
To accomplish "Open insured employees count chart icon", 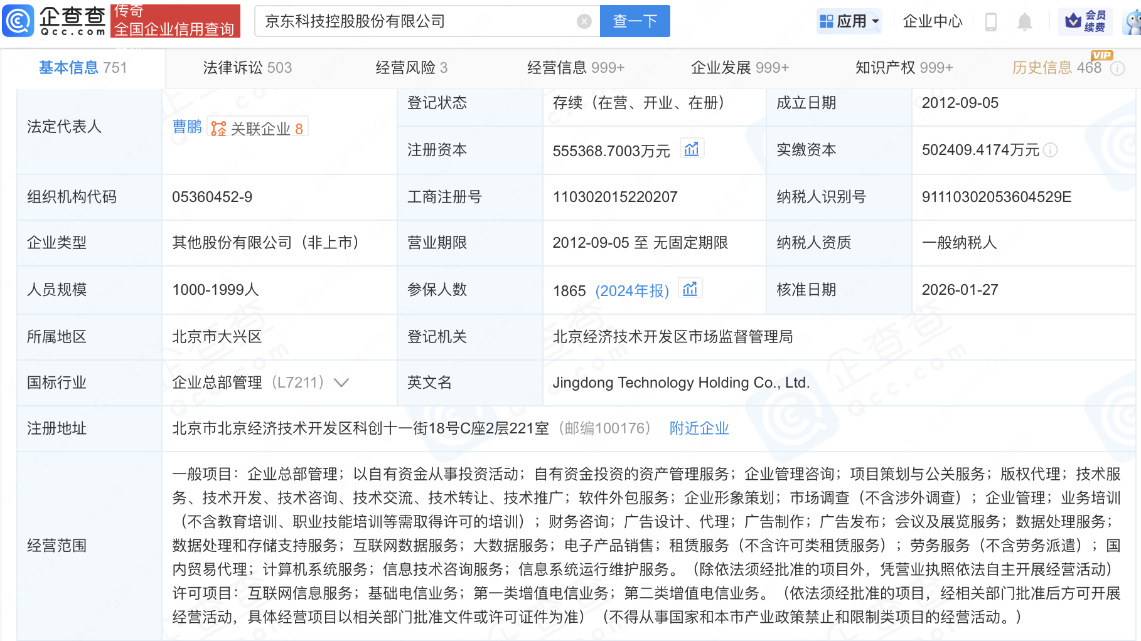I will point(690,289).
